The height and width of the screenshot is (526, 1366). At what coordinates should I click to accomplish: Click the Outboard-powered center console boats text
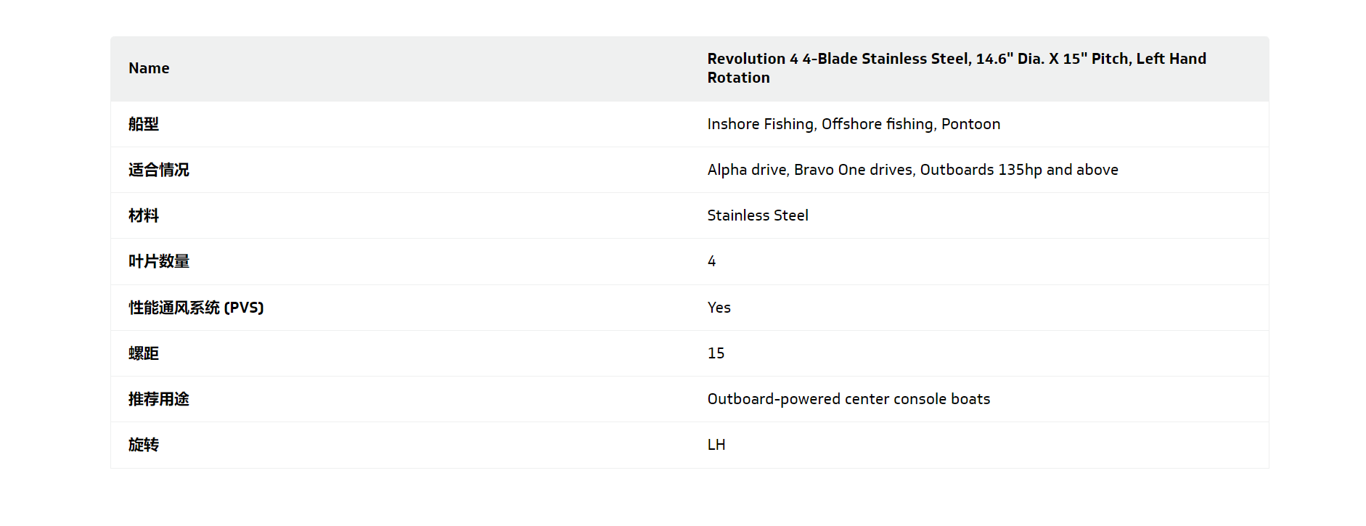848,399
